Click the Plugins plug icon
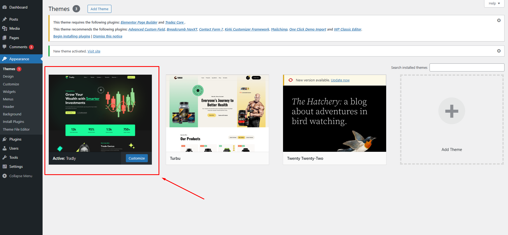Screen dimensions: 508x235 (5, 139)
